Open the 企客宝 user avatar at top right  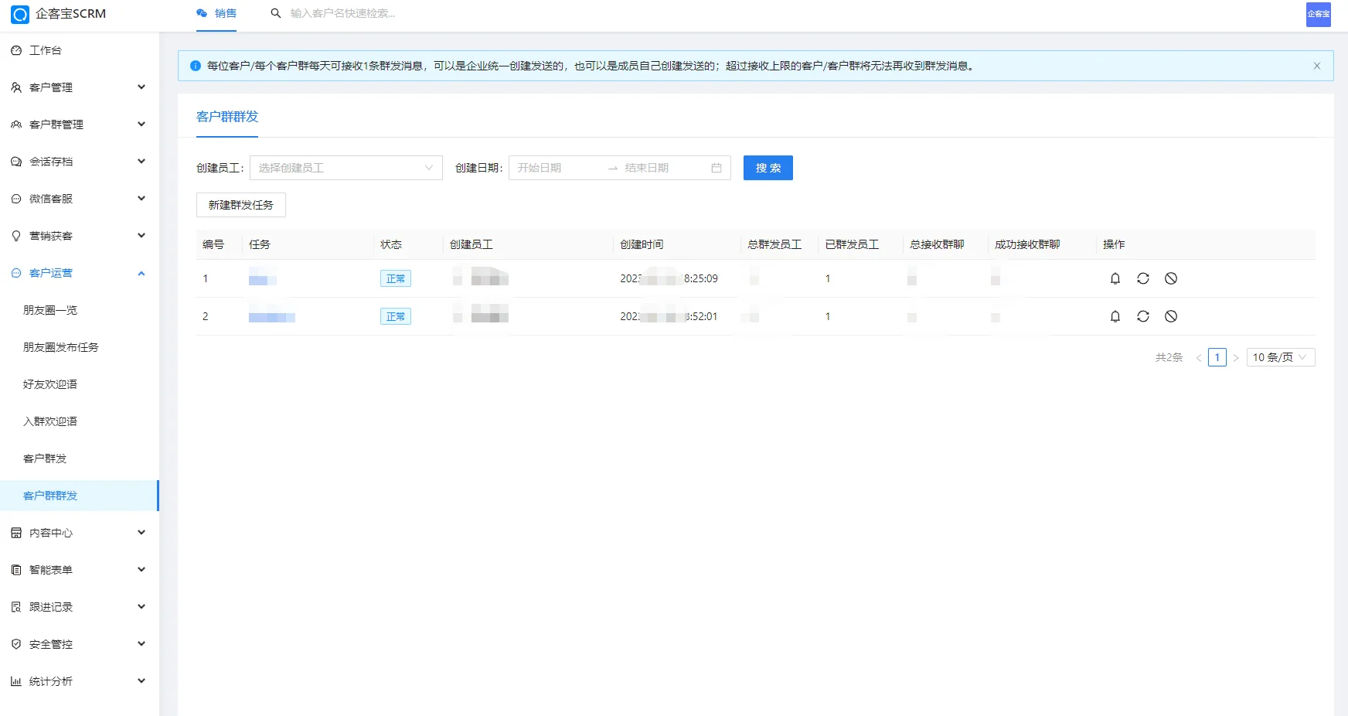[1318, 14]
